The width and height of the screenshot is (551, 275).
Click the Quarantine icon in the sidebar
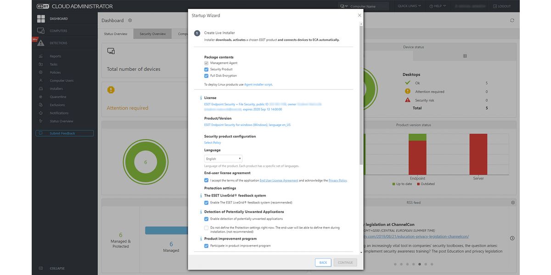41,97
